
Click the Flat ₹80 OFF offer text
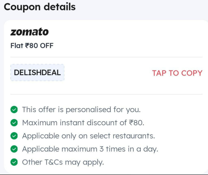pyautogui.click(x=32, y=46)
